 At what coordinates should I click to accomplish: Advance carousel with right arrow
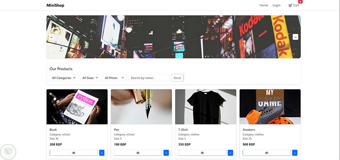pos(295,37)
